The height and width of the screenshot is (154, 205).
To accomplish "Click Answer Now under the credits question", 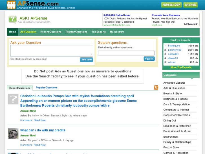I will point(28,135).
